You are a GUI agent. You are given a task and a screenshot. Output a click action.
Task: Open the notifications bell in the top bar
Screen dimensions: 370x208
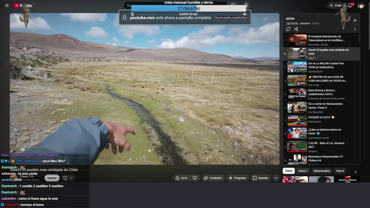(350, 5)
